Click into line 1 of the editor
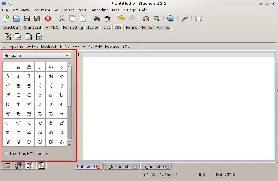Viewport: 278px width, 181px height. point(178,55)
